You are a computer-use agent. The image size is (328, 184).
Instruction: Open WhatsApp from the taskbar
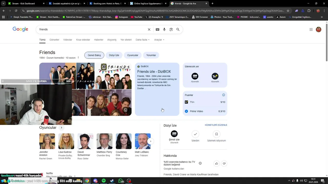(121, 181)
